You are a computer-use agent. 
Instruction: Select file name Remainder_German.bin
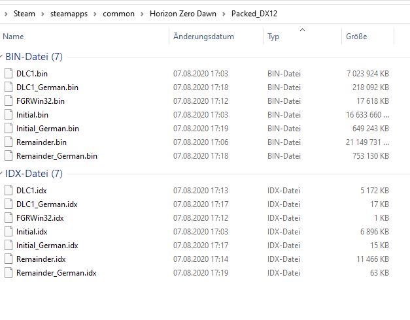coord(57,156)
